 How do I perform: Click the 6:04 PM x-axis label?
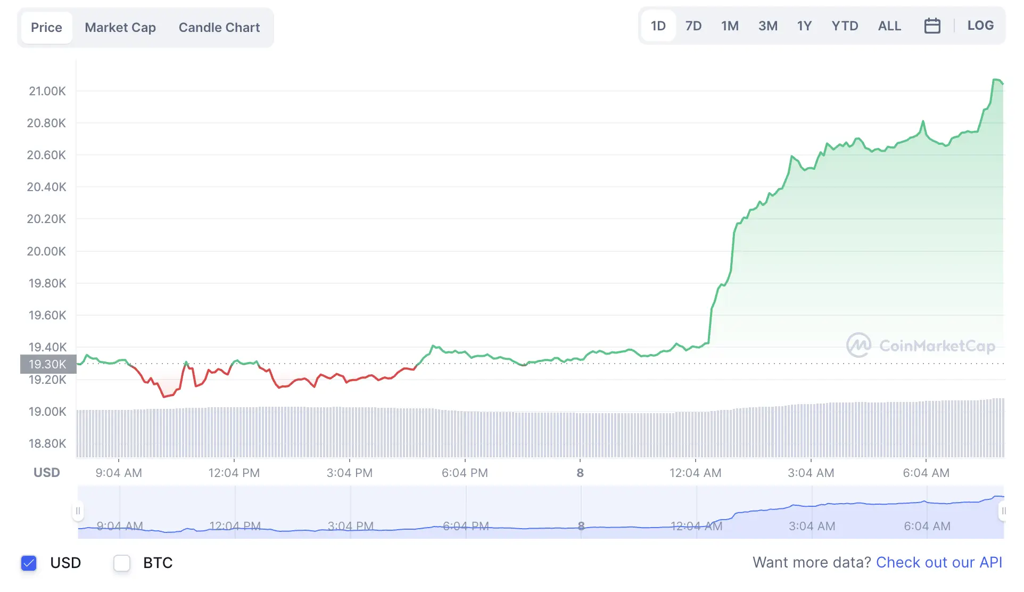(x=465, y=473)
